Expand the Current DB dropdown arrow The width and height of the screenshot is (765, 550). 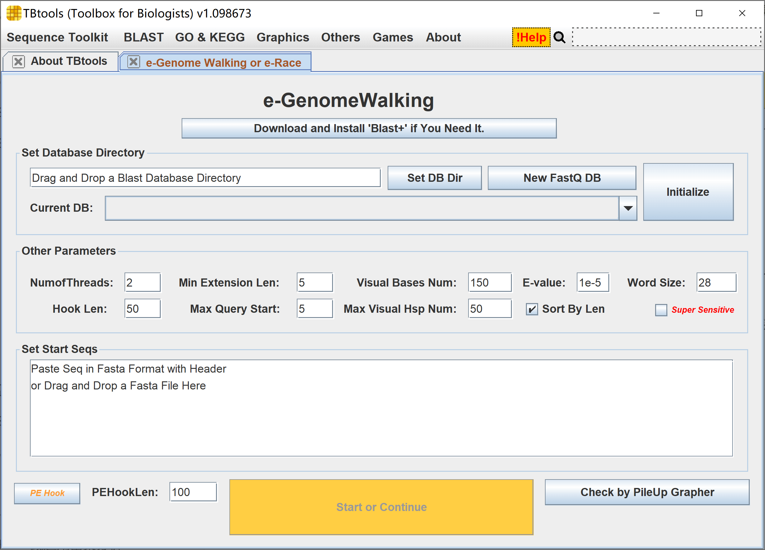pyautogui.click(x=628, y=208)
